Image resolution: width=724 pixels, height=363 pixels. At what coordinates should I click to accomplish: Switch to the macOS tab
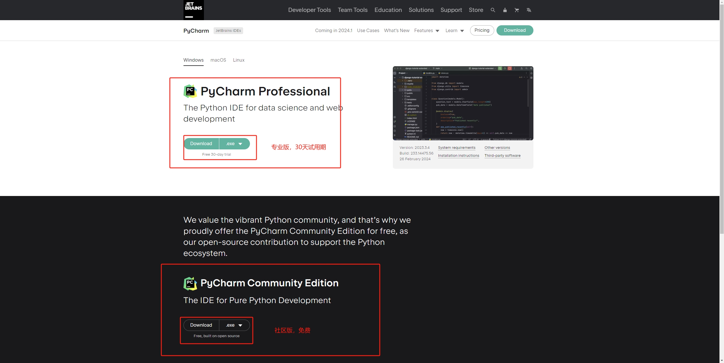click(x=218, y=60)
